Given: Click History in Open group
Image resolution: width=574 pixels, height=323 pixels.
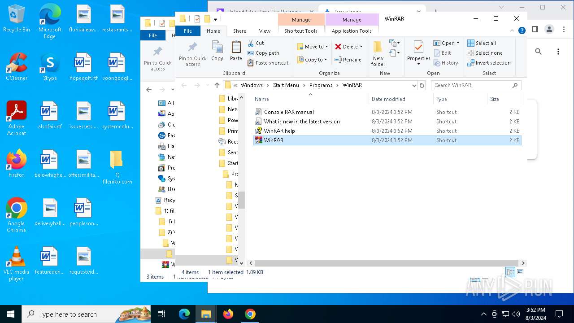Looking at the screenshot, I should click(446, 63).
